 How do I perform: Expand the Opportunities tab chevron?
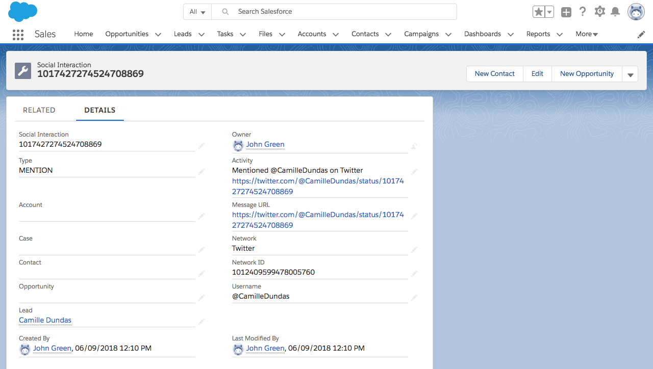tap(158, 35)
